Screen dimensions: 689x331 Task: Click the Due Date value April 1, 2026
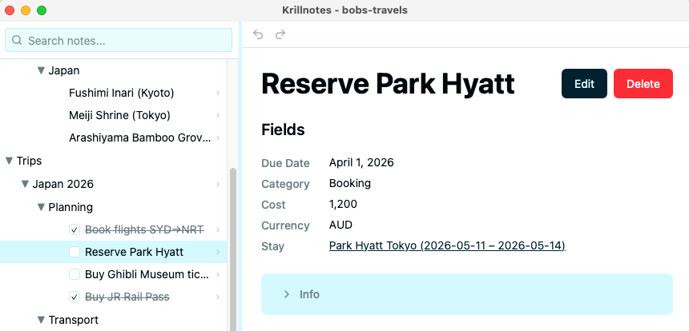361,162
